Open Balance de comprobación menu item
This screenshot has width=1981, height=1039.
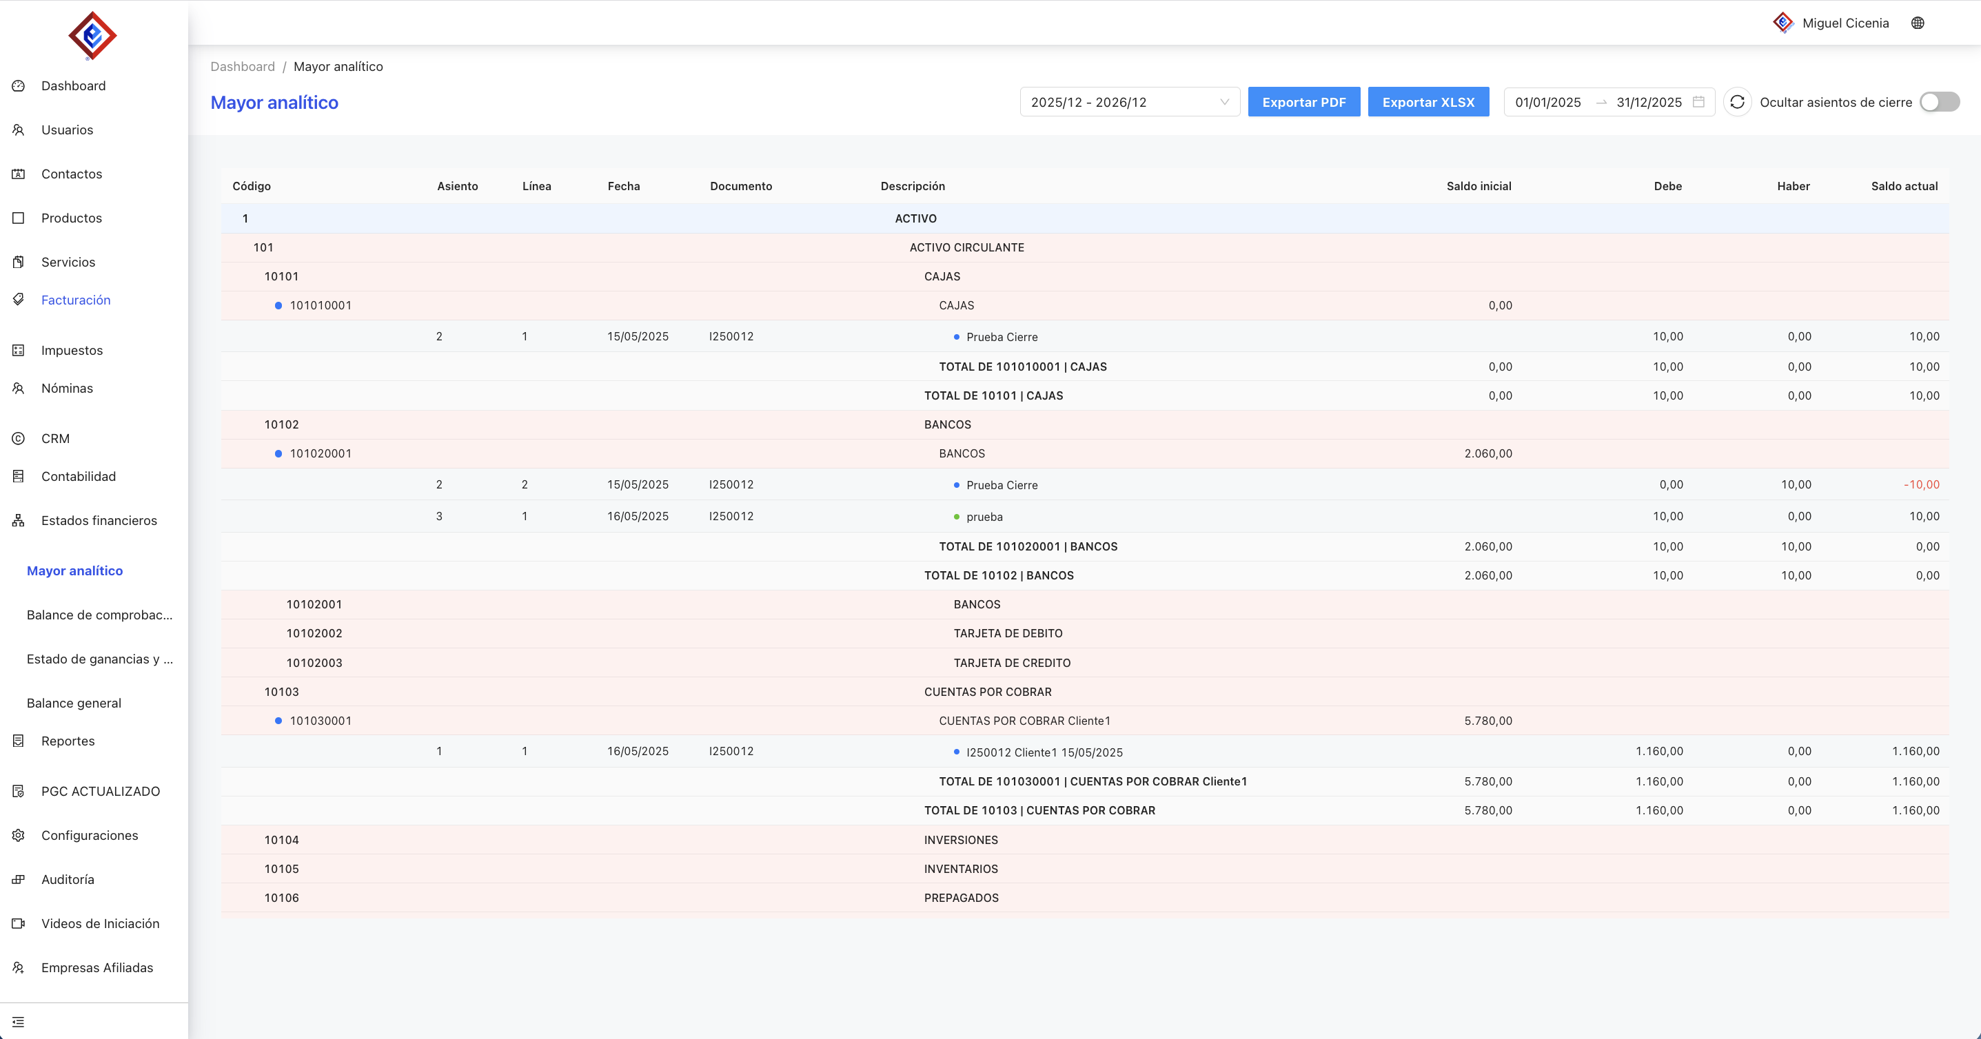click(99, 615)
